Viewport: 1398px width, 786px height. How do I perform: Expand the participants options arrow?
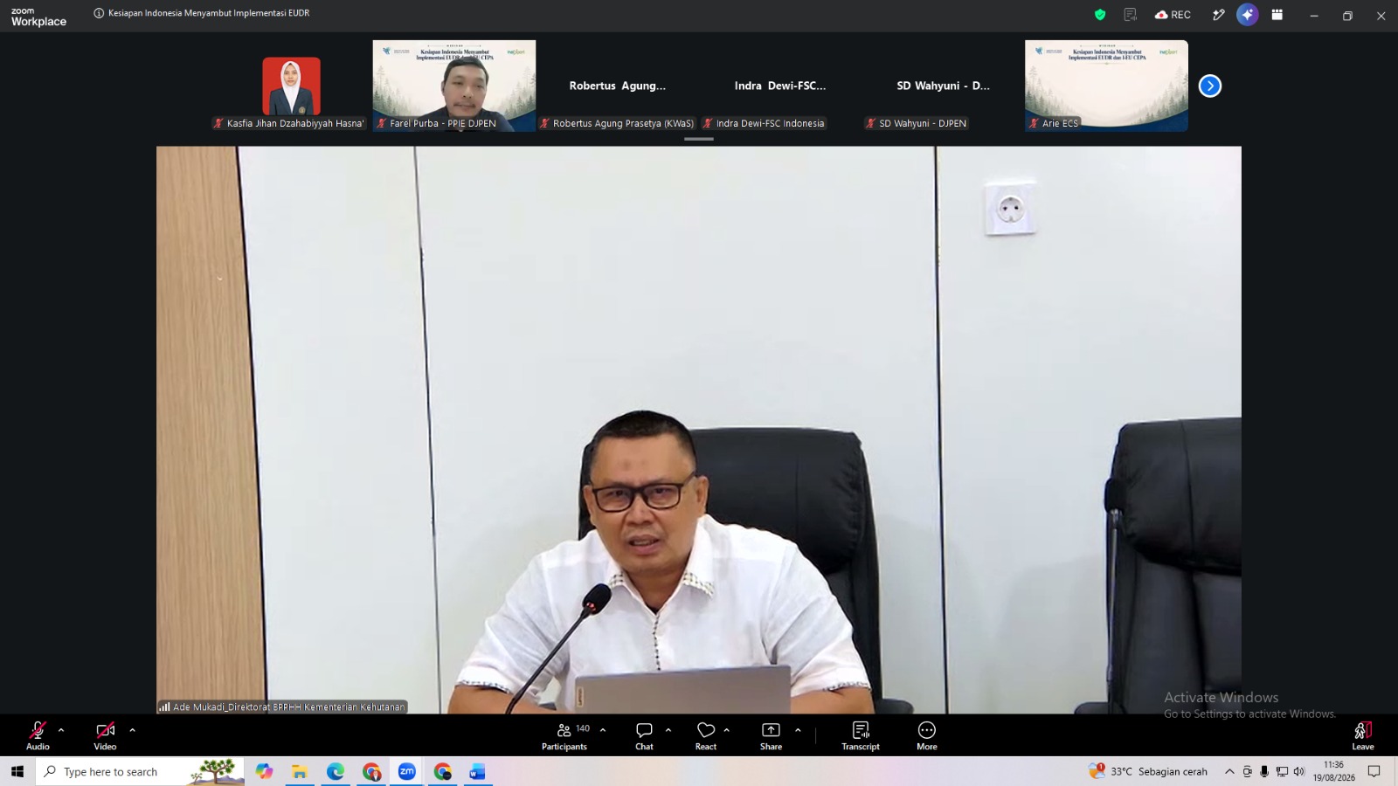coord(603,730)
